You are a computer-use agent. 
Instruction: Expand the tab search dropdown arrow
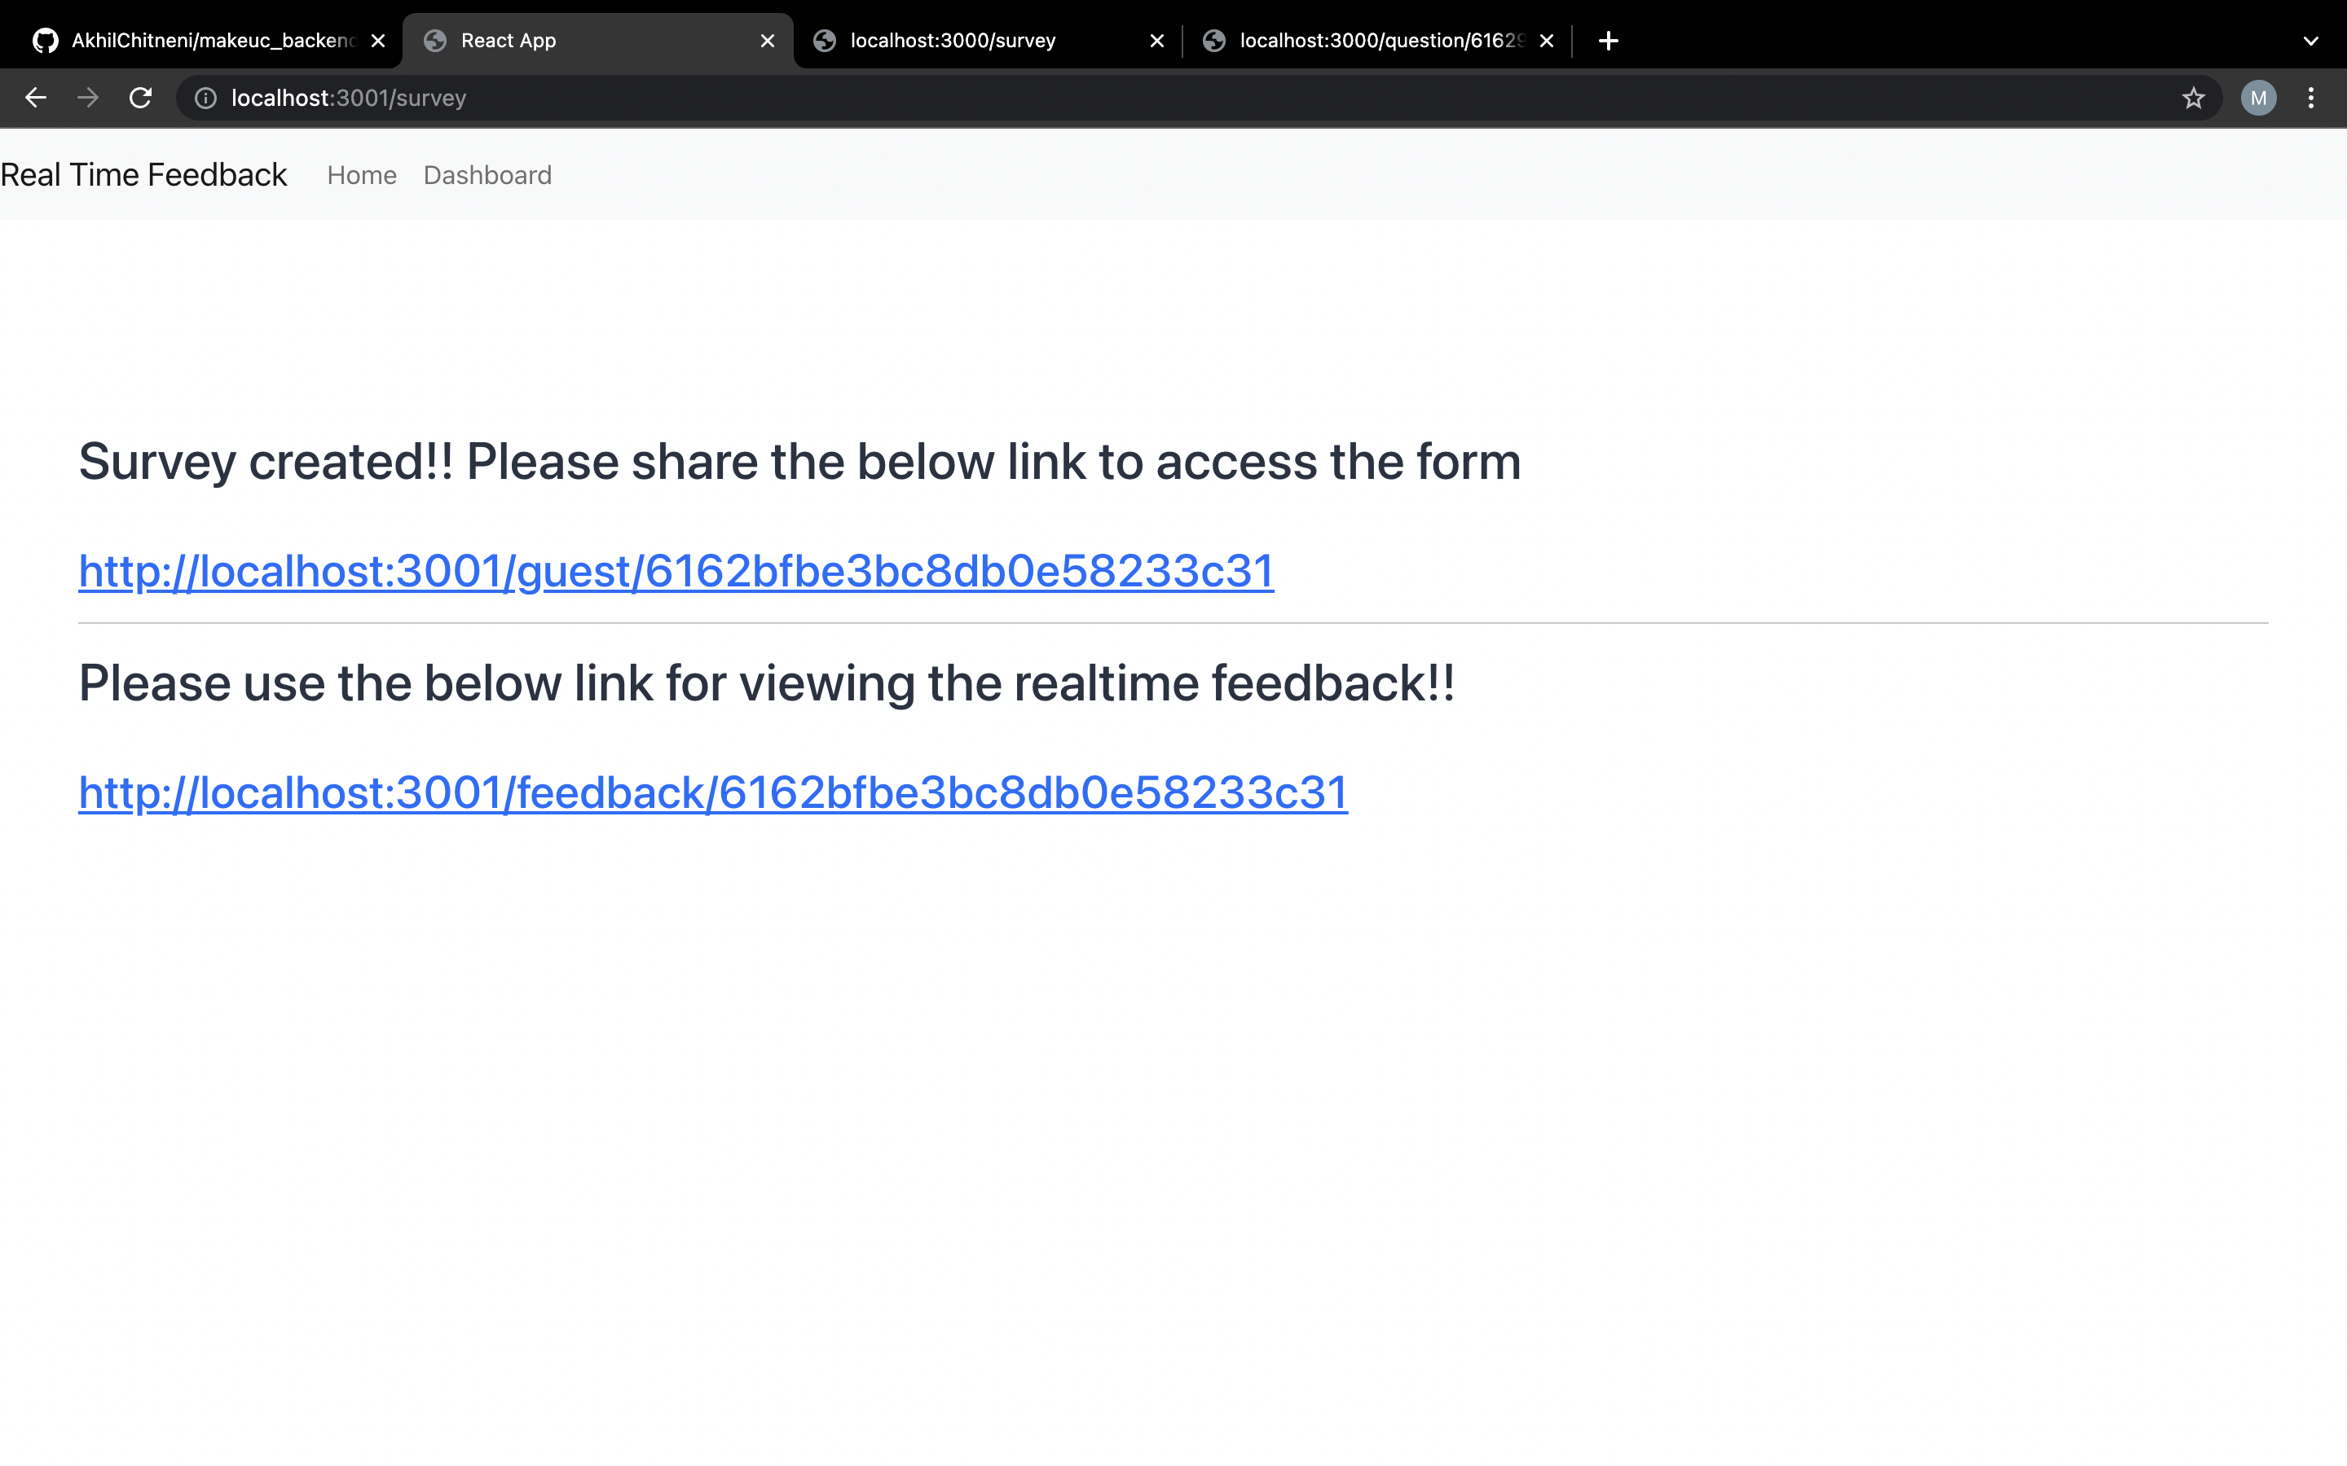[x=2311, y=41]
